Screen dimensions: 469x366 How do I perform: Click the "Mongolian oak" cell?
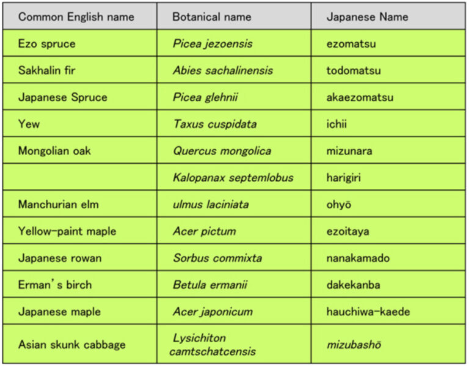point(54,151)
